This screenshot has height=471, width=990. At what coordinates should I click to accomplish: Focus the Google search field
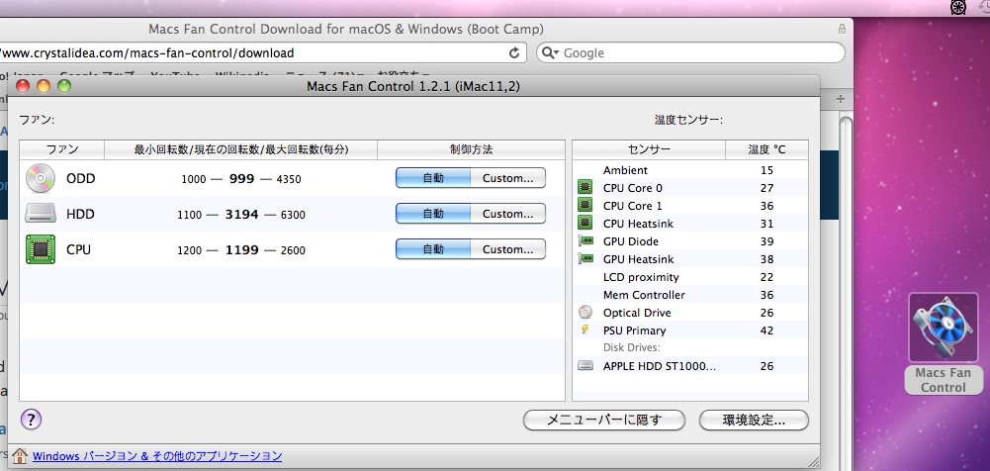[690, 53]
